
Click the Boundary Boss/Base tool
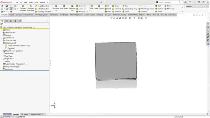43,12
